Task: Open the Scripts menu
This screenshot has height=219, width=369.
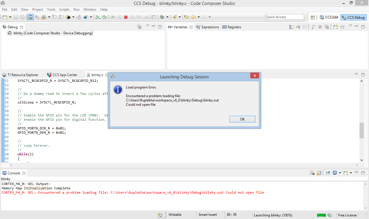Action: 64,10
